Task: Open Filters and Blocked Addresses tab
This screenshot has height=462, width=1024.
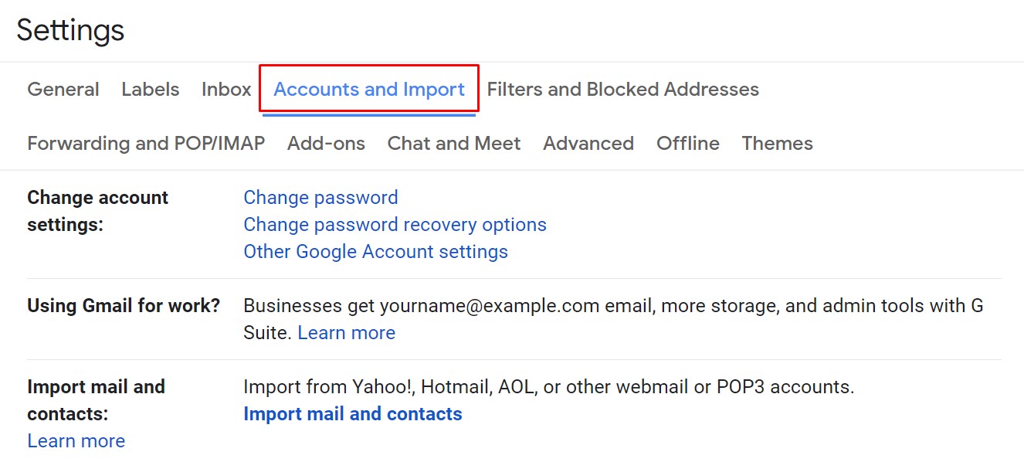Action: 622,90
